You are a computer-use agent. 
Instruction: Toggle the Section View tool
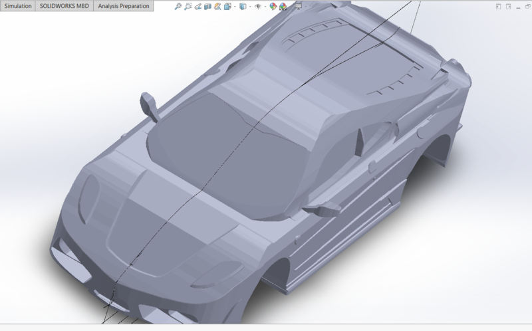point(207,7)
